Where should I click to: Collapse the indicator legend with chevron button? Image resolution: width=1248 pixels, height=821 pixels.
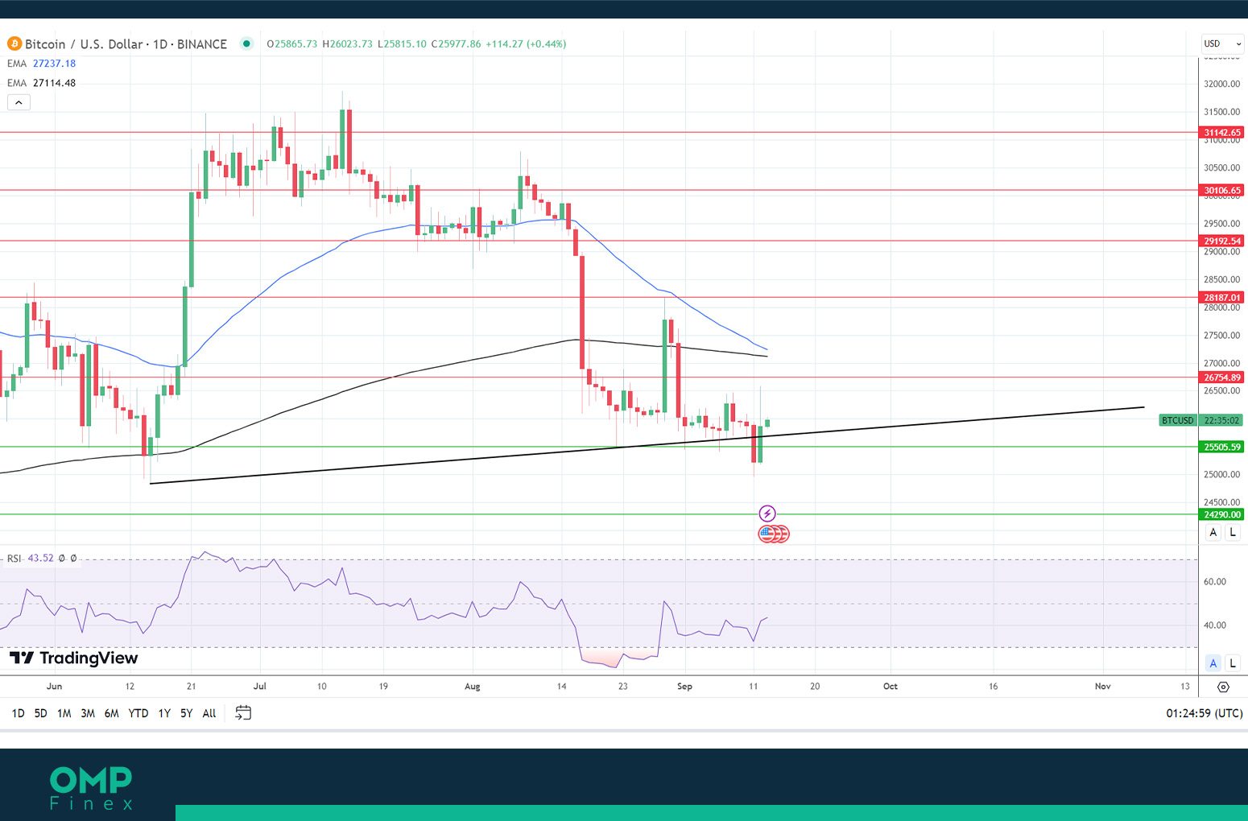click(19, 102)
